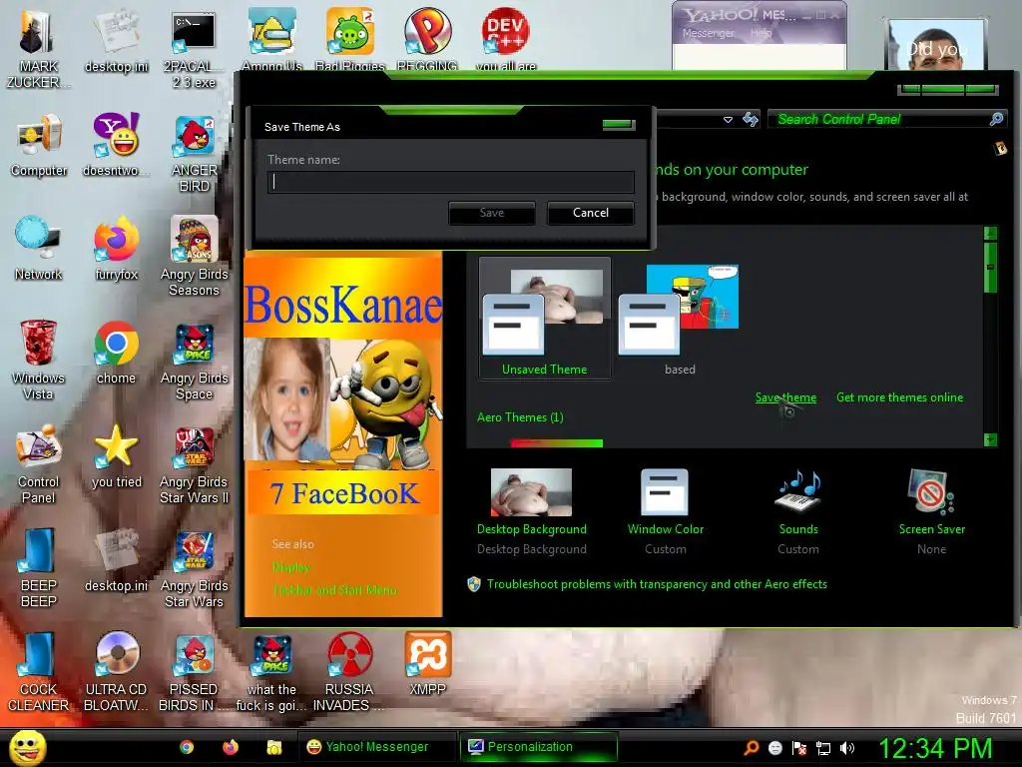Open the Bad Piggies desktop shortcut
Screen dimensions: 1022x767
[350, 39]
